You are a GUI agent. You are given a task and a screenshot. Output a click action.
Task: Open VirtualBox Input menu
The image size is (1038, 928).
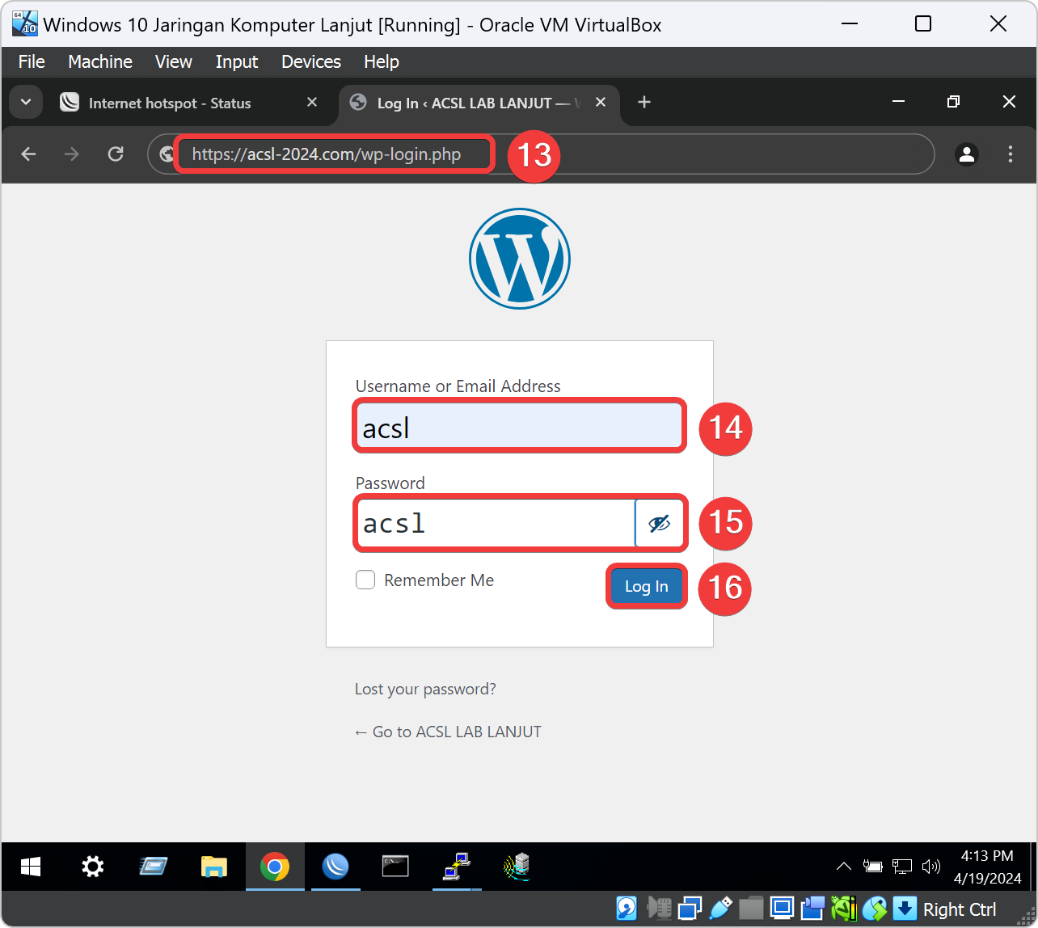237,61
